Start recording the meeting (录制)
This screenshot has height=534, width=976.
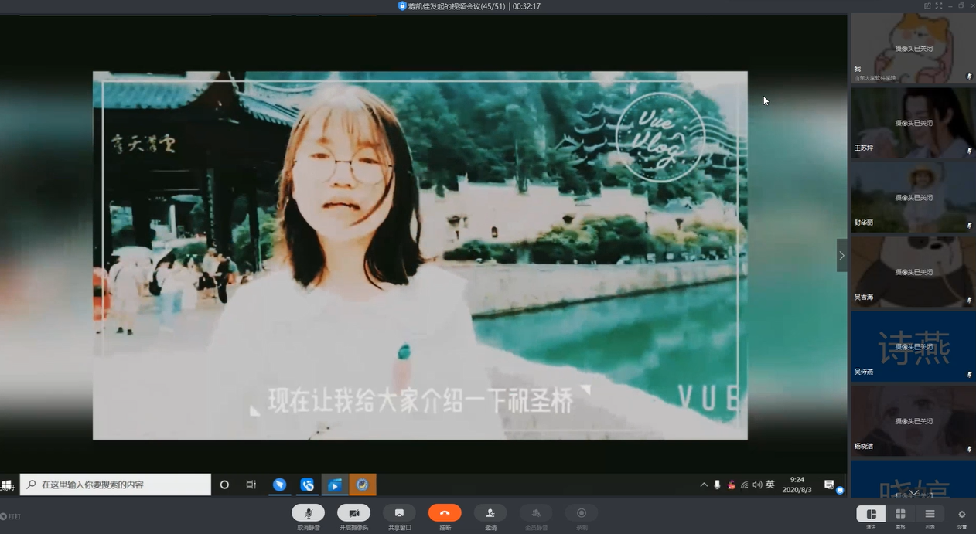point(582,513)
